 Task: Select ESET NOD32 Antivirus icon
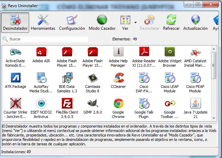pyautogui.click(x=41, y=103)
